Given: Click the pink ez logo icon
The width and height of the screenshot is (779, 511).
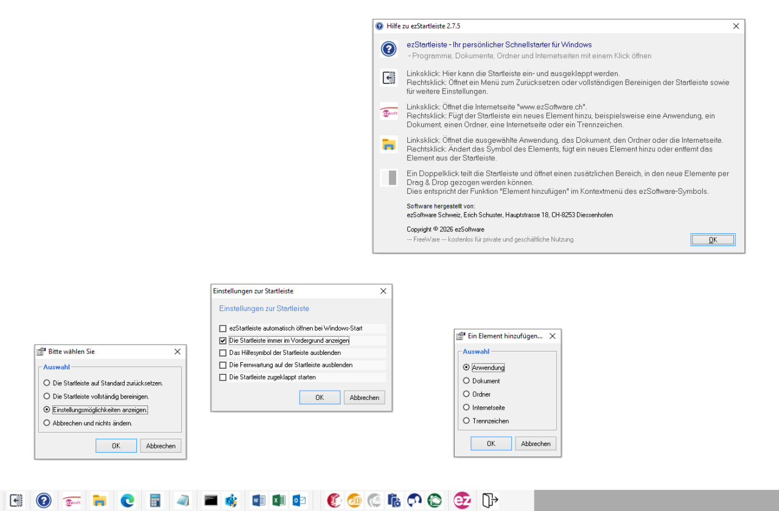Looking at the screenshot, I should tap(462, 501).
